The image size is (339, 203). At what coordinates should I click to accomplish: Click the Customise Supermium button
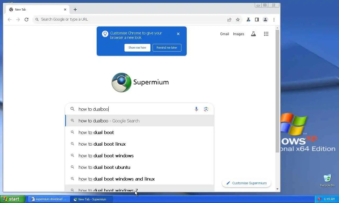(x=246, y=183)
